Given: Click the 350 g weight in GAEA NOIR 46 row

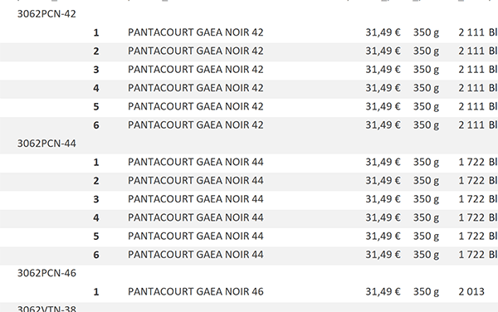Looking at the screenshot, I should (427, 292).
